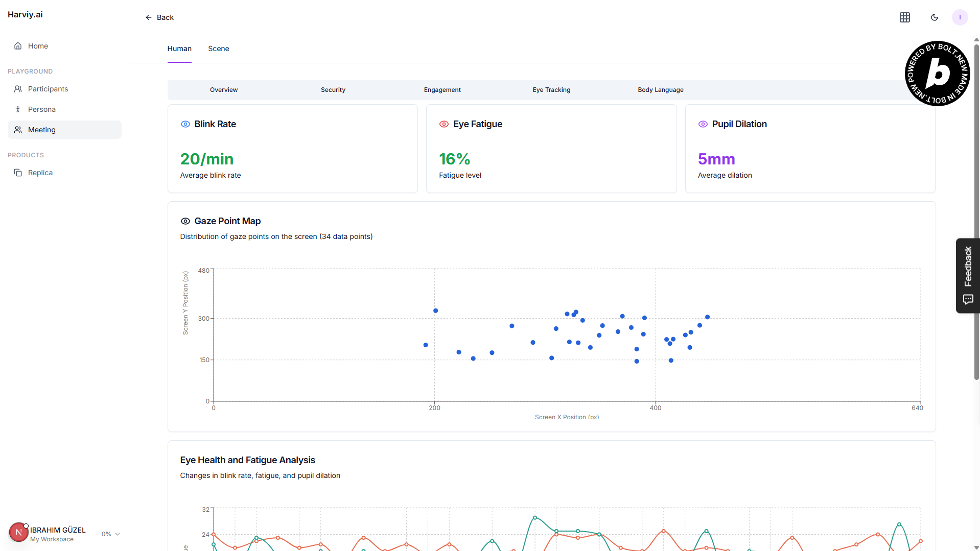Viewport: 980px width, 551px height.
Task: Click the Harviy.ai logo text
Action: [x=25, y=15]
